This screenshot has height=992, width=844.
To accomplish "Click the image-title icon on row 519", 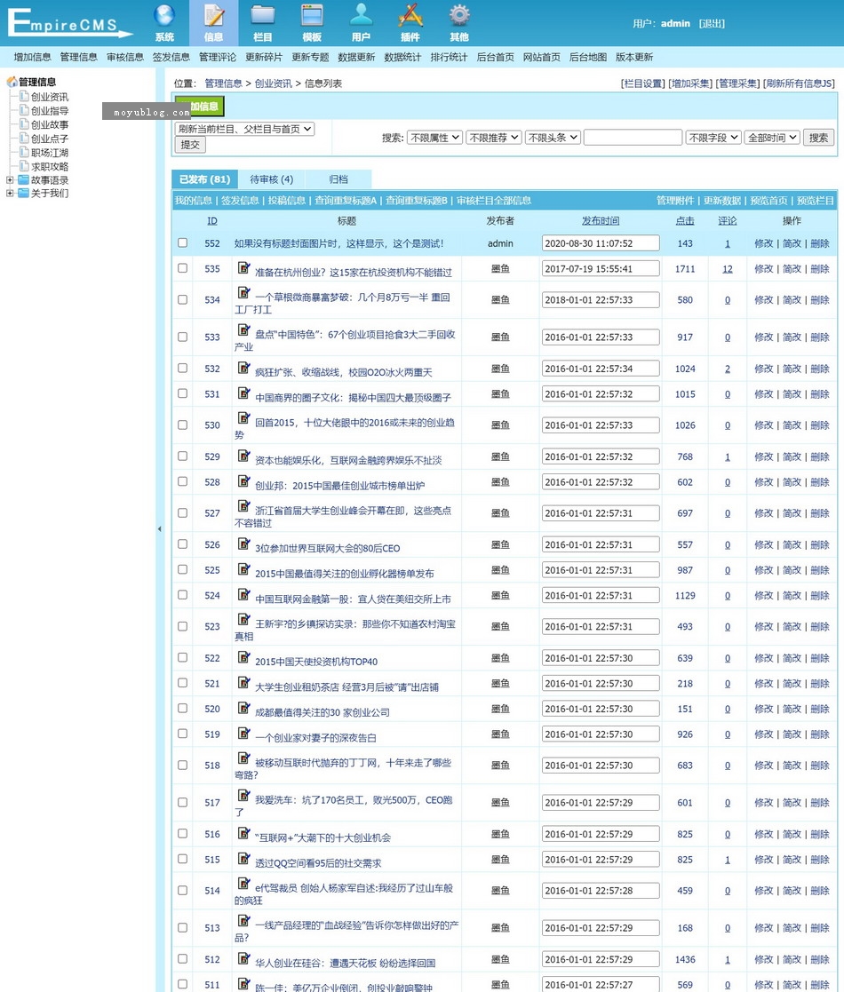I will click(243, 734).
